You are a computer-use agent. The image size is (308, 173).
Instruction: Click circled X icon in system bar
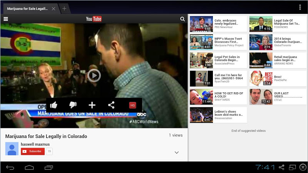[303, 167]
